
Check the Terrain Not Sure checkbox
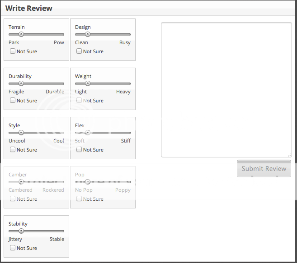[13, 51]
